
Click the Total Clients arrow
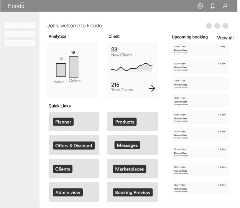[x=152, y=88]
